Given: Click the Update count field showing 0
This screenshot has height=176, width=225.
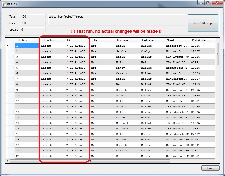Looking at the screenshot, I should pos(33,29).
